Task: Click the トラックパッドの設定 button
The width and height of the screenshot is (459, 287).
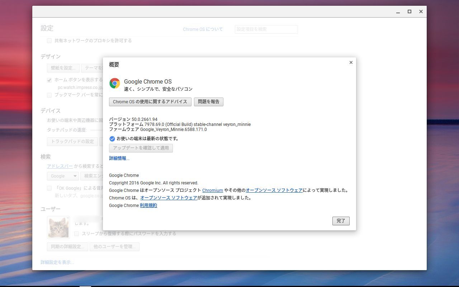Action: tap(72, 141)
